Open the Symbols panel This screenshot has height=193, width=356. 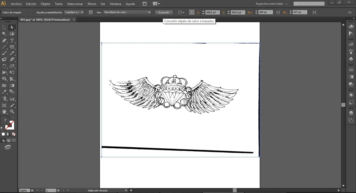[351, 59]
